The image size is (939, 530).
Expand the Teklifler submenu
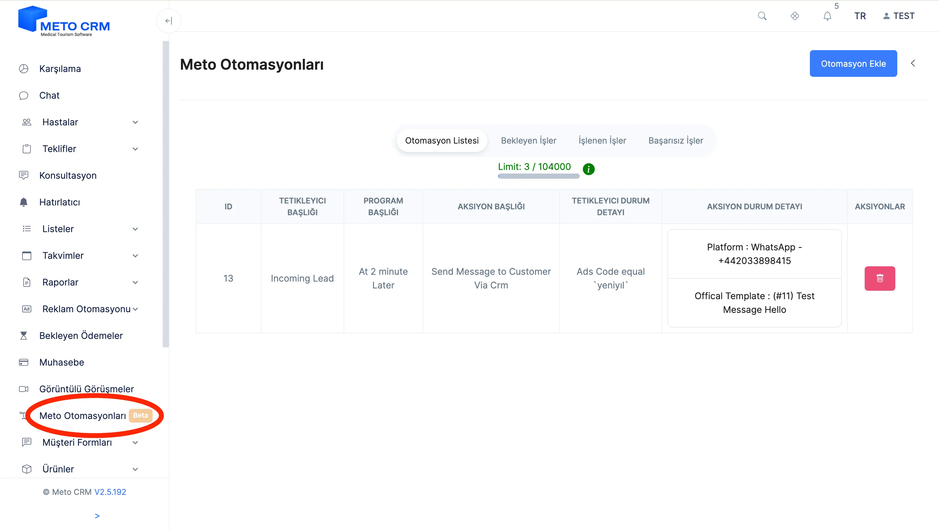[135, 149]
